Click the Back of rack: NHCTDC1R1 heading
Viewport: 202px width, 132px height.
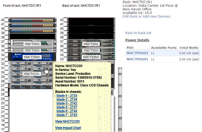[81, 6]
